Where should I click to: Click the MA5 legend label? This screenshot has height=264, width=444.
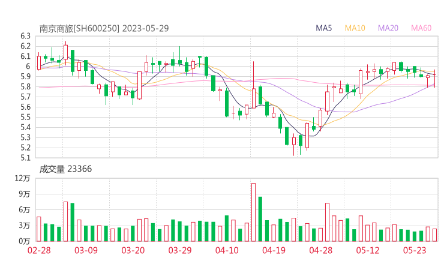point(323,28)
